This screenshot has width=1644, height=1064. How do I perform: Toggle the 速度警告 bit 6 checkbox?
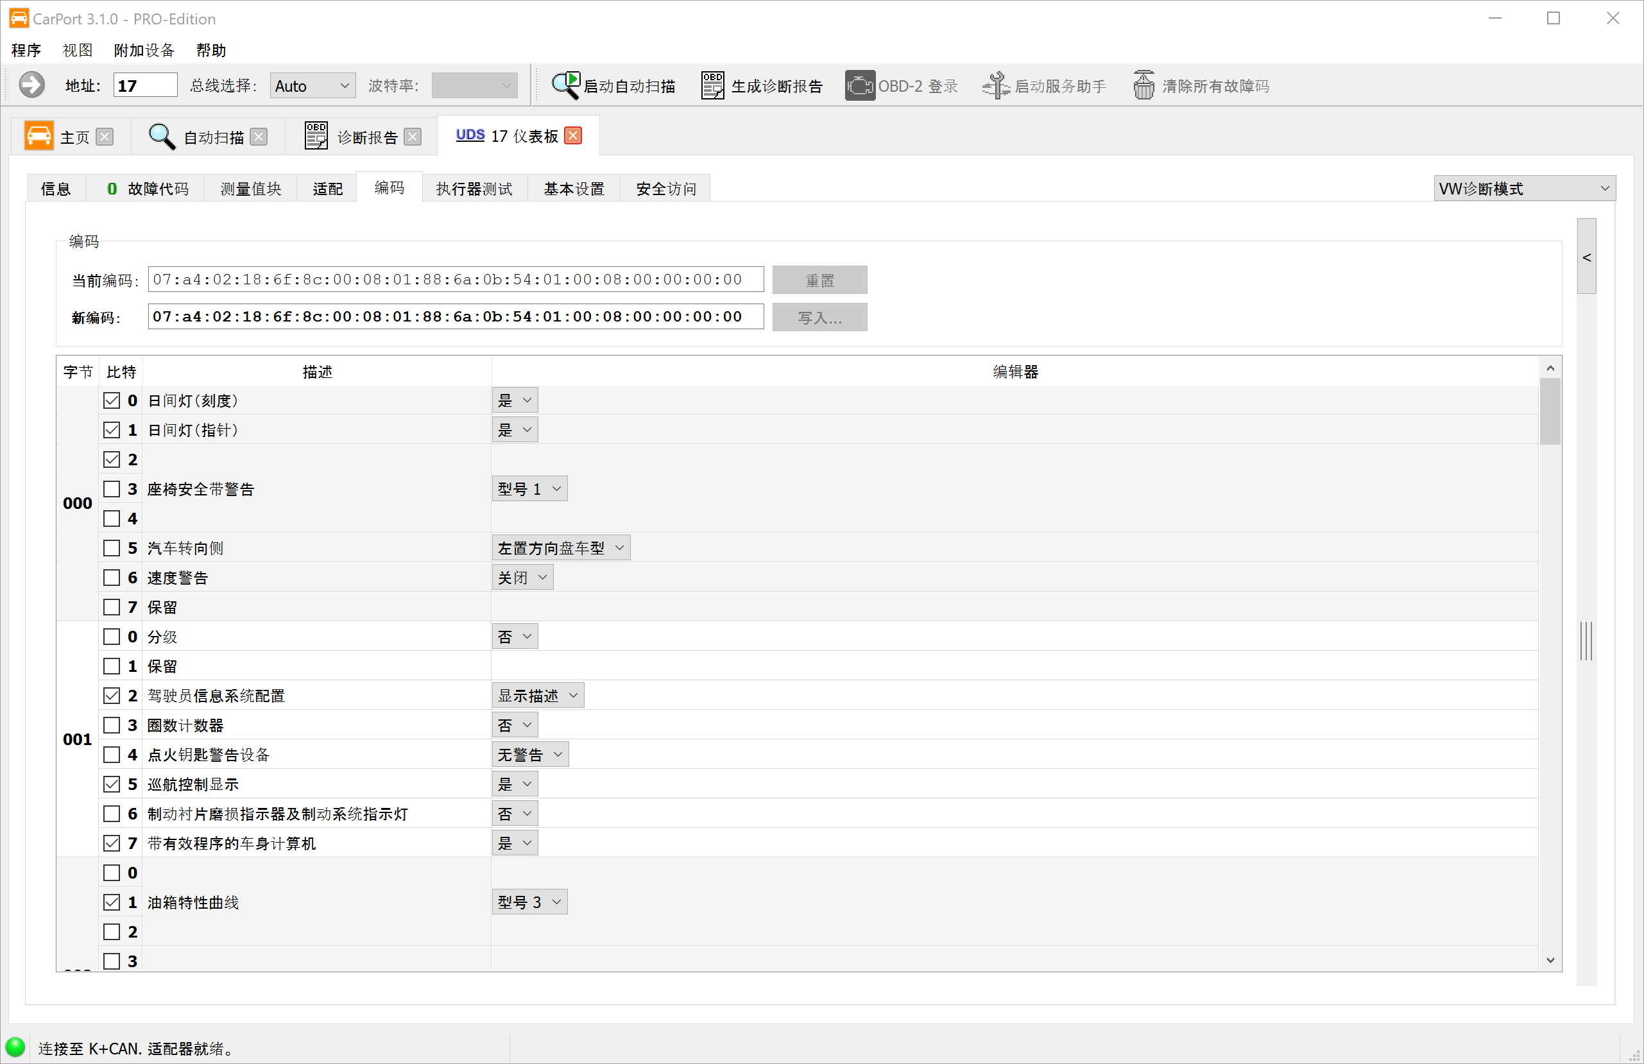[x=111, y=578]
